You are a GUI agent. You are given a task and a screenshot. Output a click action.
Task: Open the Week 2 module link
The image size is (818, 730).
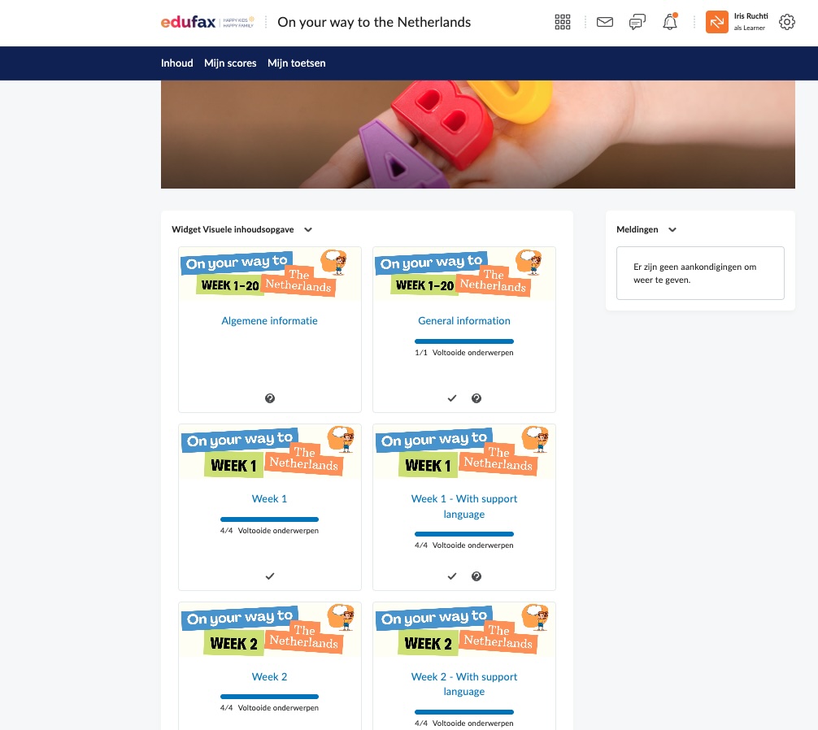(269, 676)
